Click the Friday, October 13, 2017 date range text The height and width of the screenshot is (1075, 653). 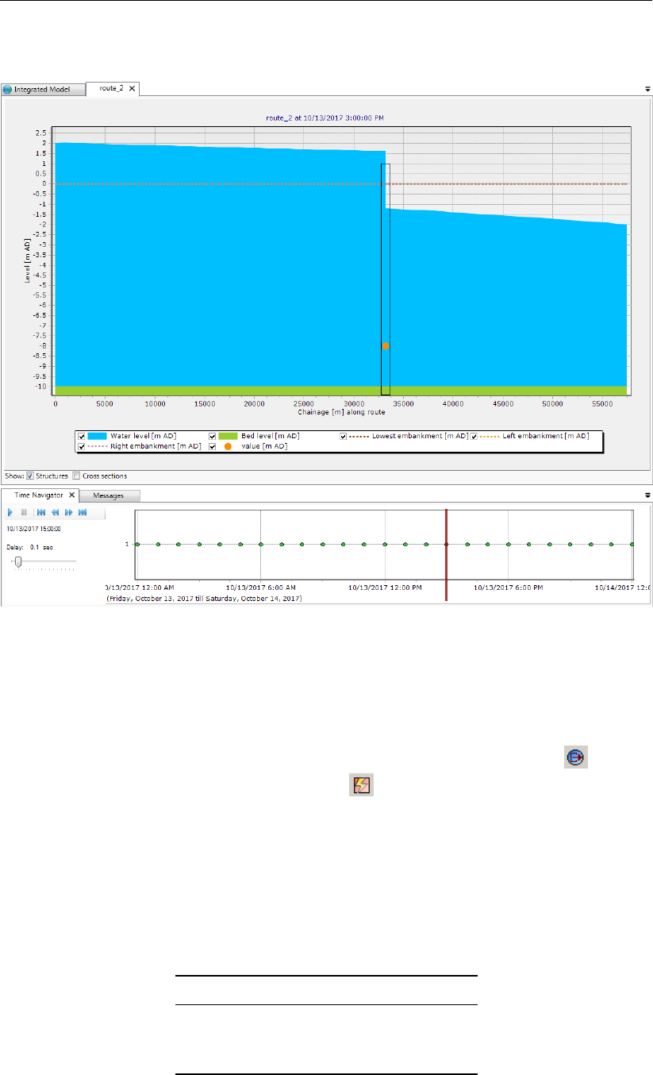point(204,597)
